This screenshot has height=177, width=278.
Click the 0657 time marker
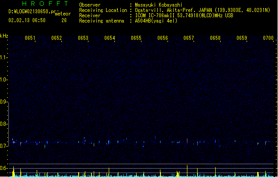tap(189, 38)
